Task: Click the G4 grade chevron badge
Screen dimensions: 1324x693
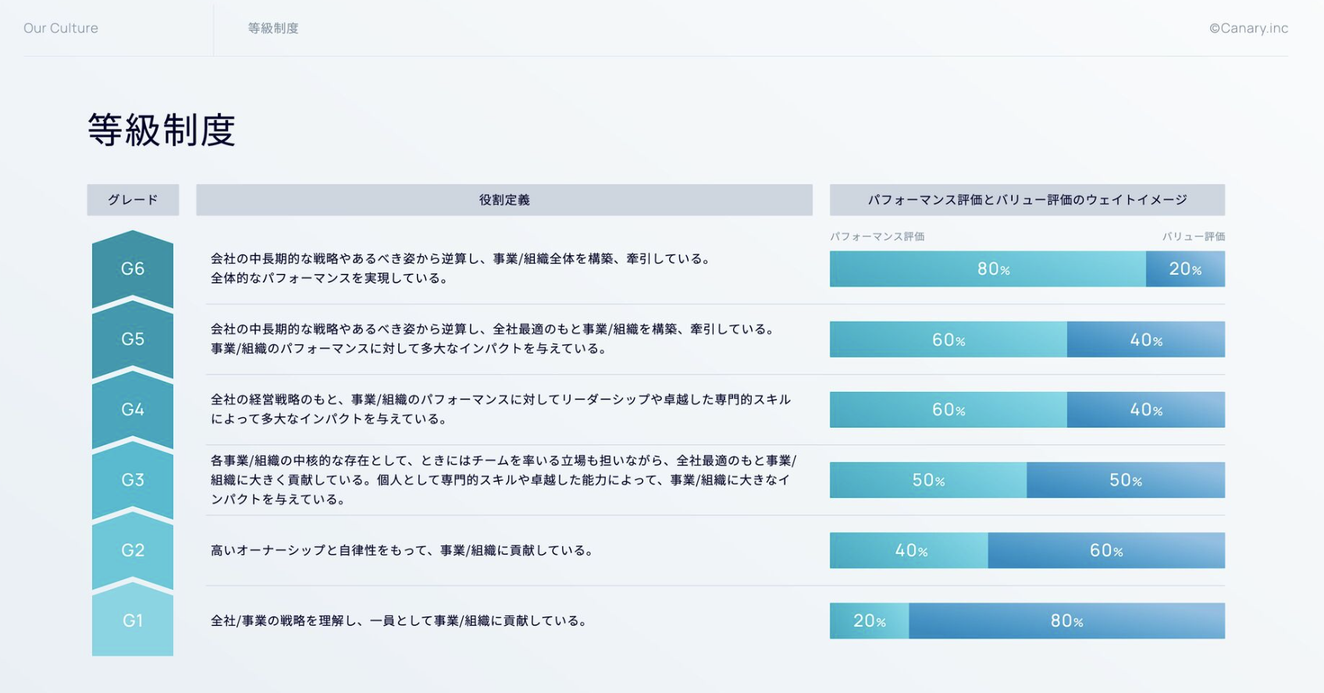Action: (x=133, y=409)
